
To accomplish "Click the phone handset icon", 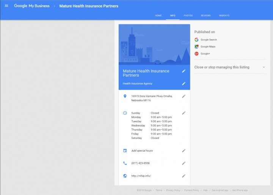I will [125, 163].
